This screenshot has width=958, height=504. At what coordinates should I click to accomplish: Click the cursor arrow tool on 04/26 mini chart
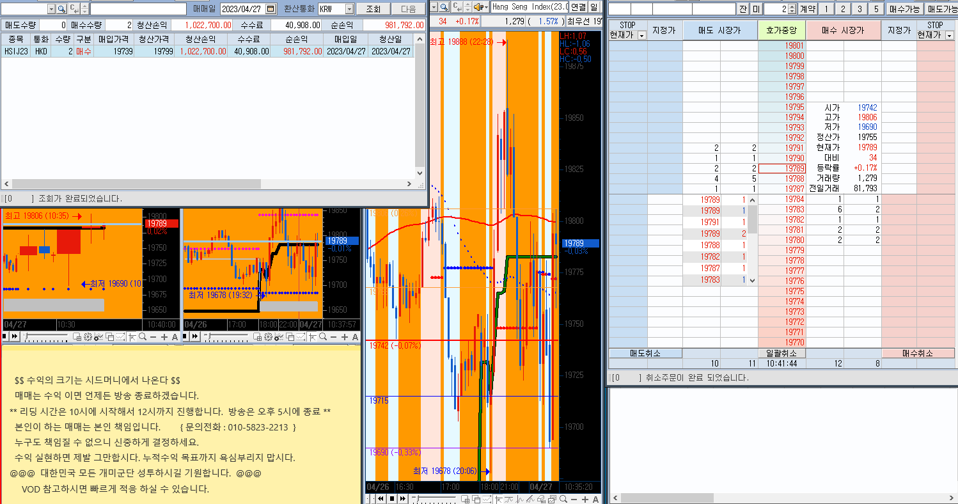[311, 336]
